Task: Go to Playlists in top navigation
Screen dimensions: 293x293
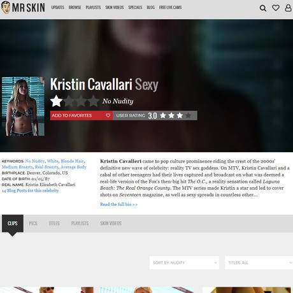Action: click(x=93, y=8)
